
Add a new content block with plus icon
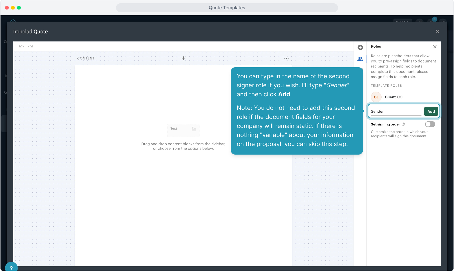tap(183, 58)
